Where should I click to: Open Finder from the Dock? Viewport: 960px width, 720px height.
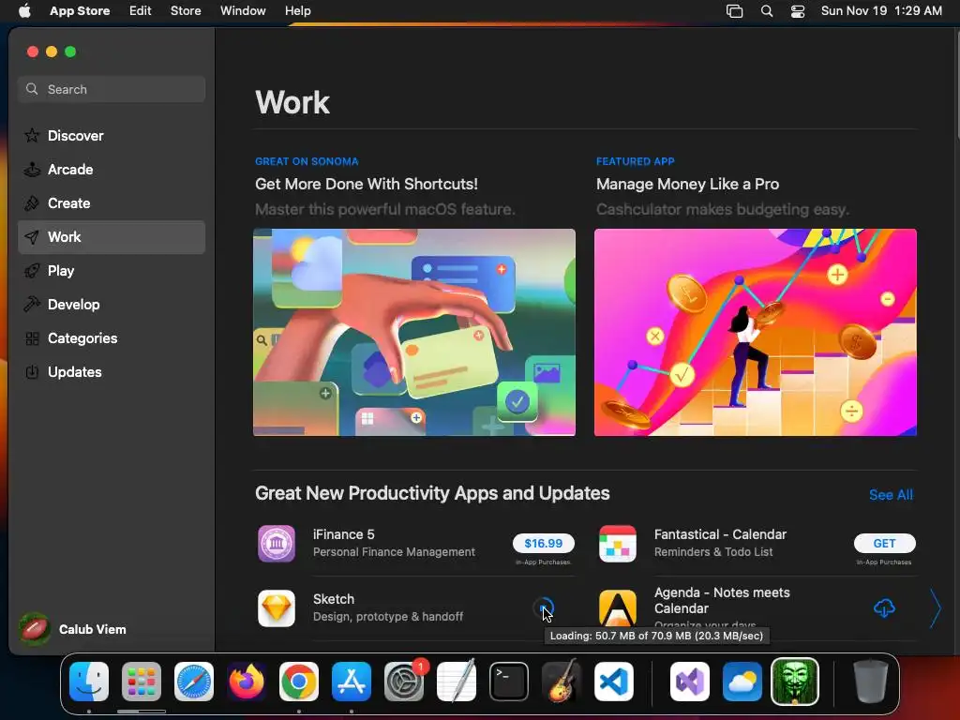[x=89, y=682]
